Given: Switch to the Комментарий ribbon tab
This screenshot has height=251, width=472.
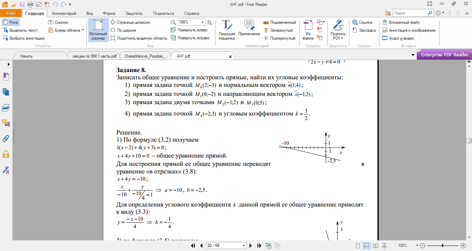Looking at the screenshot, I should pos(64,13).
